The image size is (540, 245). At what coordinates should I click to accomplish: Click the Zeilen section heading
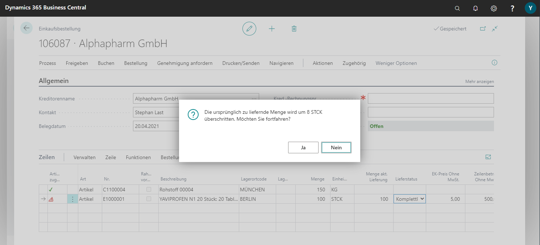point(47,157)
